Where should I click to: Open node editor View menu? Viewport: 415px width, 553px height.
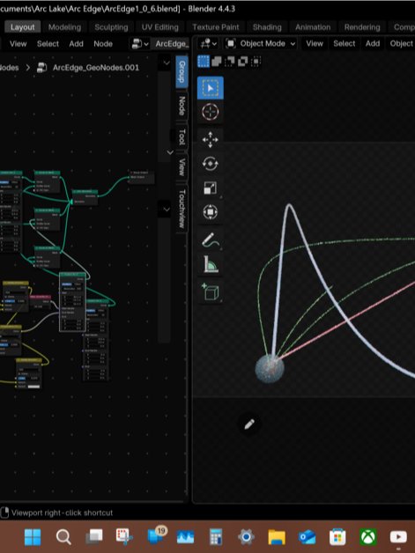tap(18, 44)
